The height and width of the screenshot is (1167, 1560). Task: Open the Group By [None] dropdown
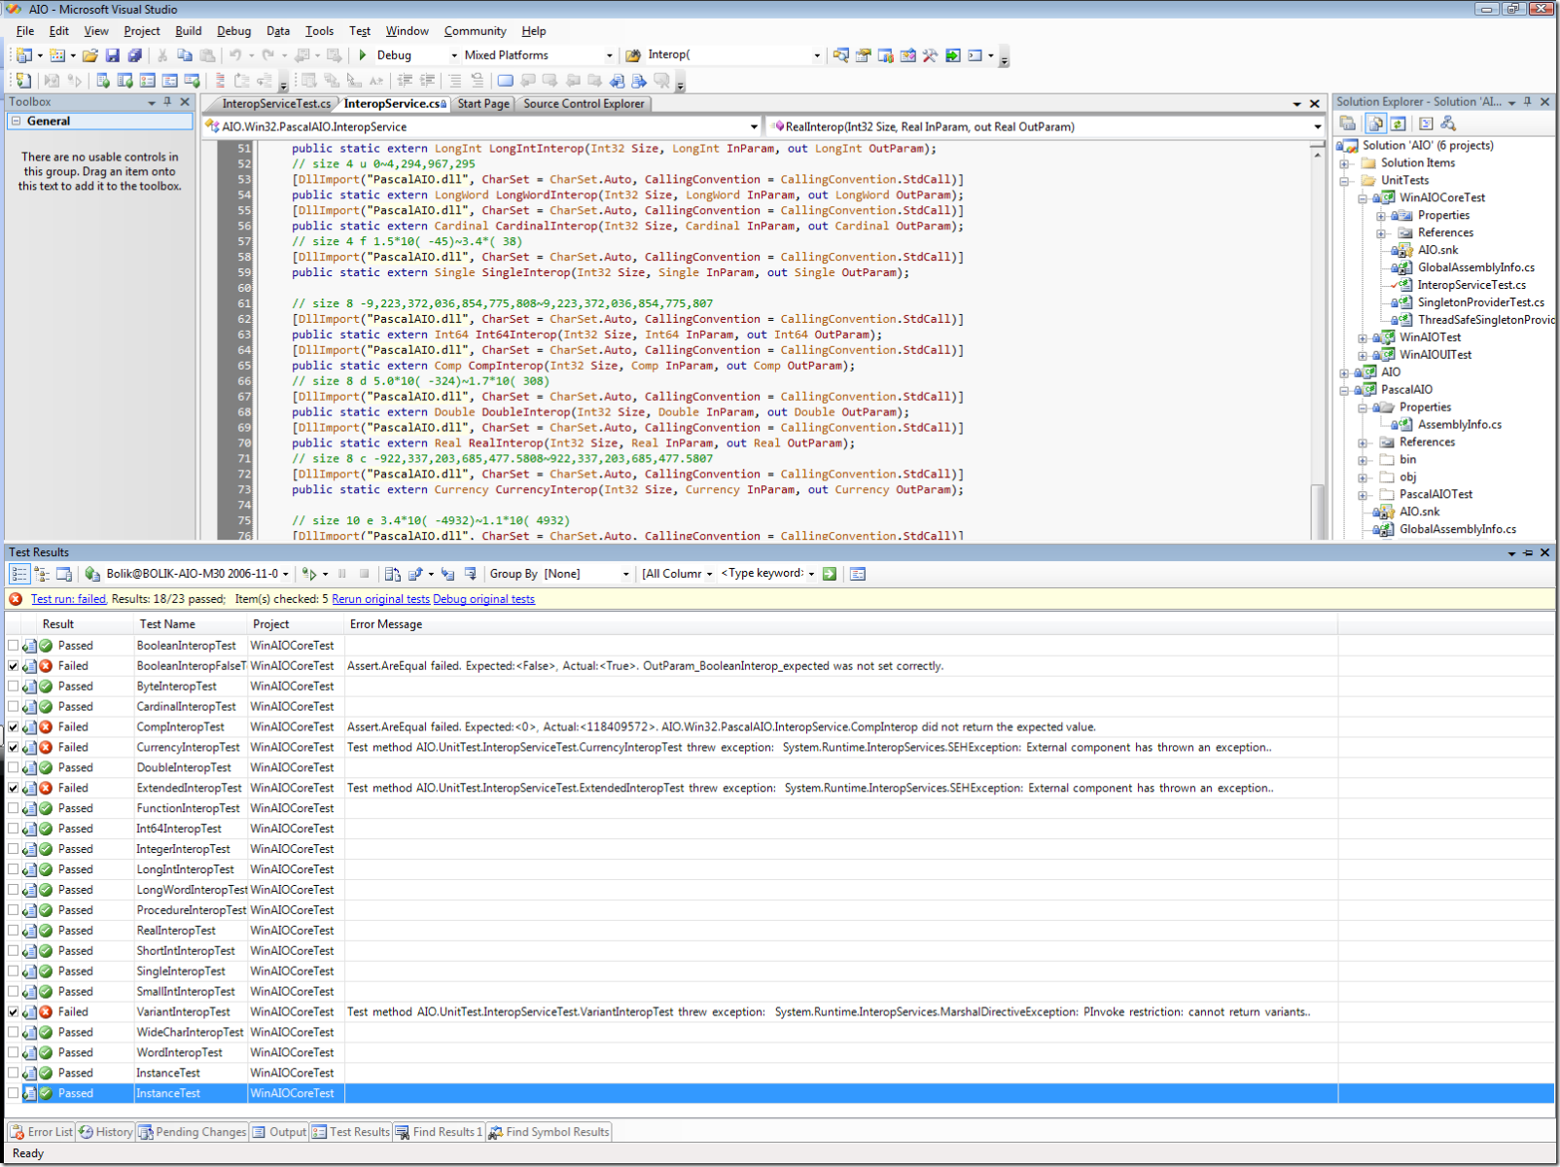pos(625,574)
